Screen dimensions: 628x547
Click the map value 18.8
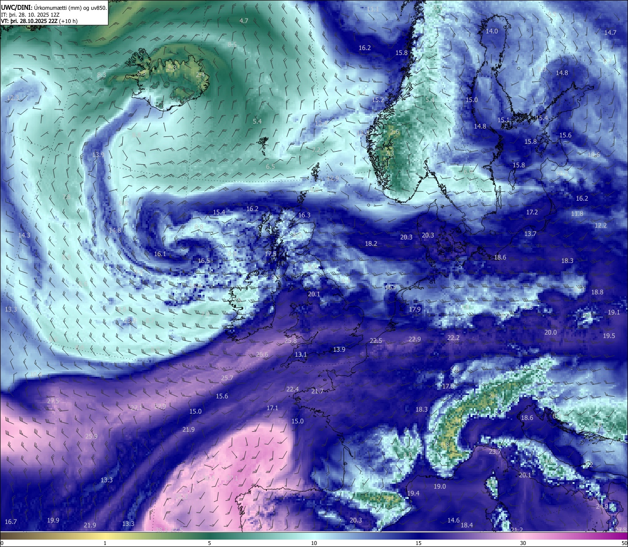pos(597,292)
